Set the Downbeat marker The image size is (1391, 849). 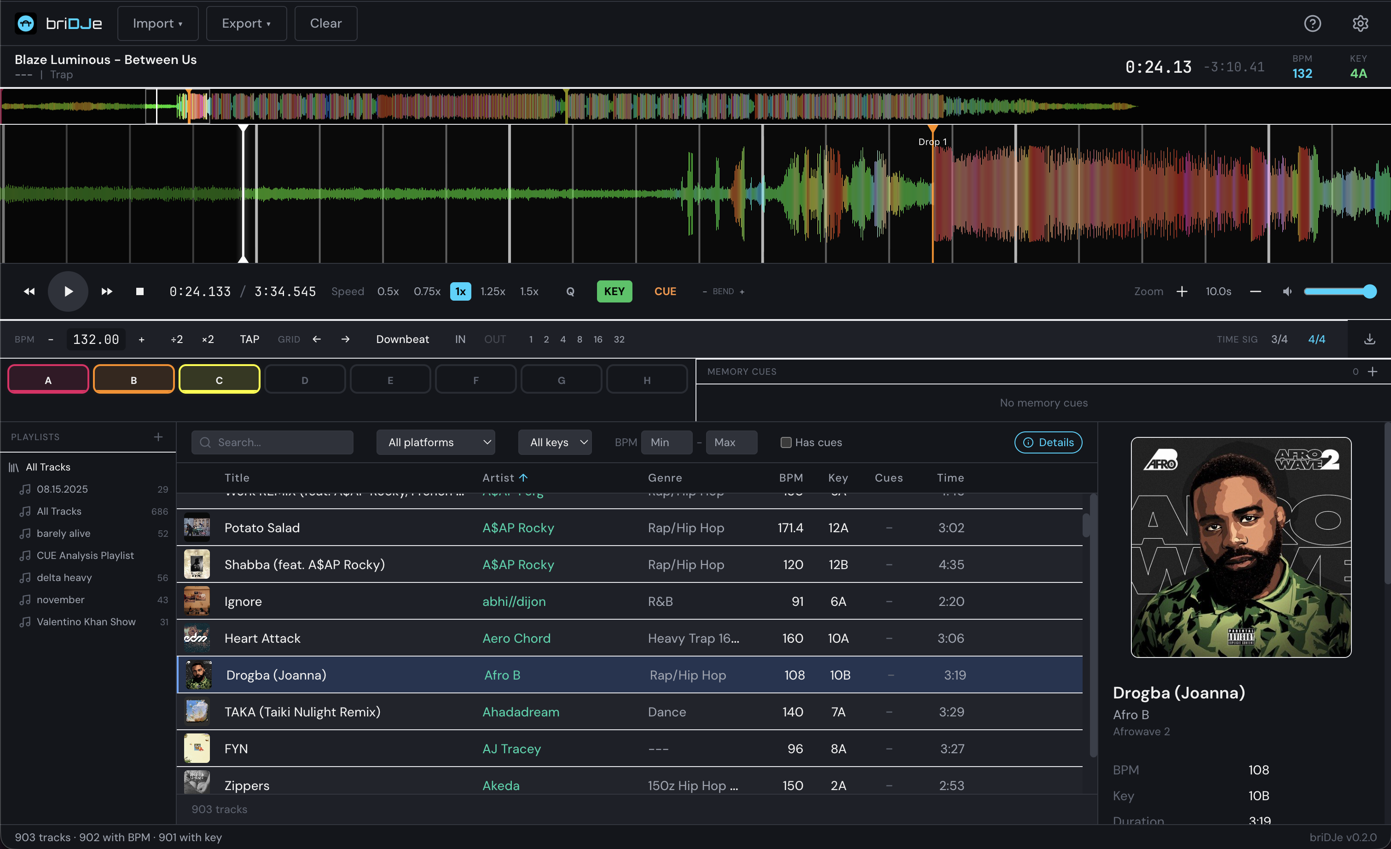pyautogui.click(x=402, y=339)
